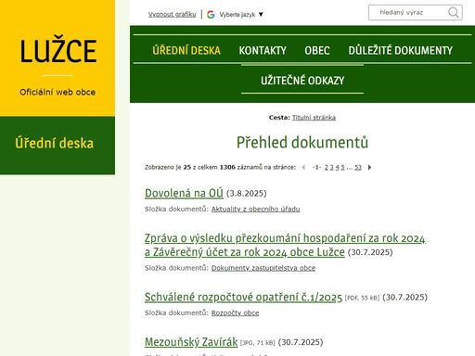Screen dimensions: 475x356
Task: Click the Titulní stránka breadcrumb link
Action: pyautogui.click(x=314, y=118)
